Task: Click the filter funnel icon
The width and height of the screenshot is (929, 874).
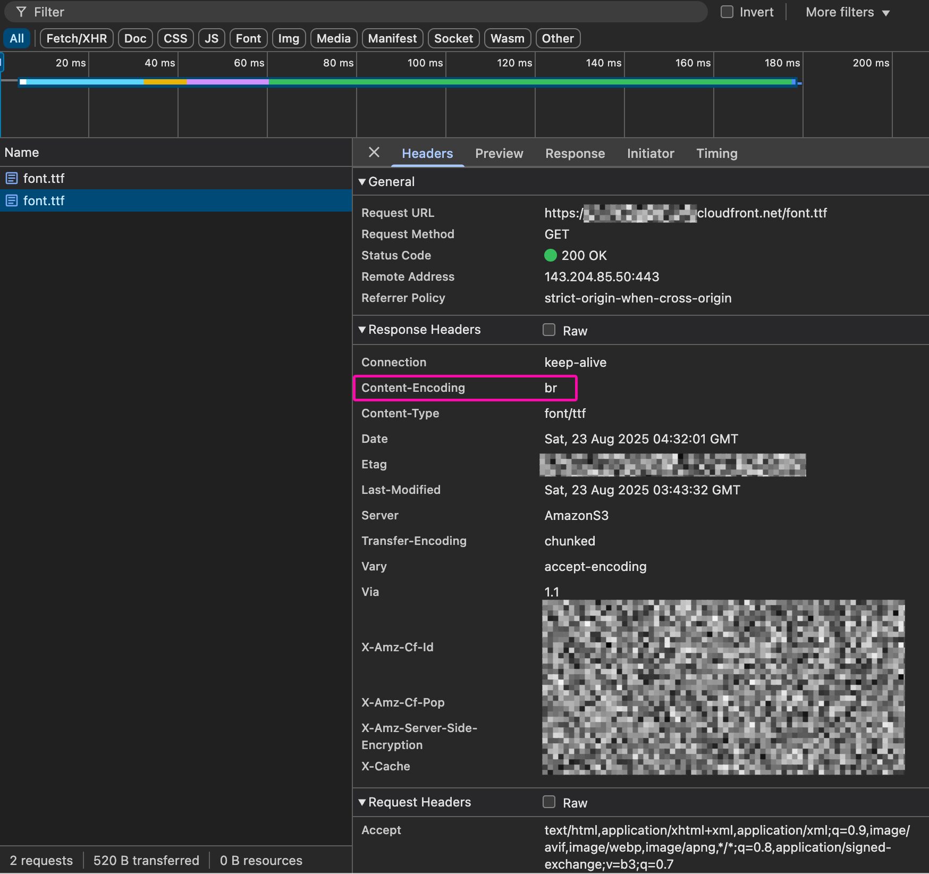Action: click(x=21, y=12)
